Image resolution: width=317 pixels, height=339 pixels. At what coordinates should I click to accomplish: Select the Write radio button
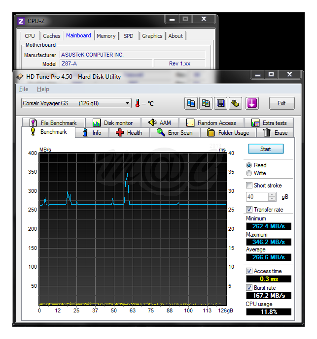pos(249,173)
